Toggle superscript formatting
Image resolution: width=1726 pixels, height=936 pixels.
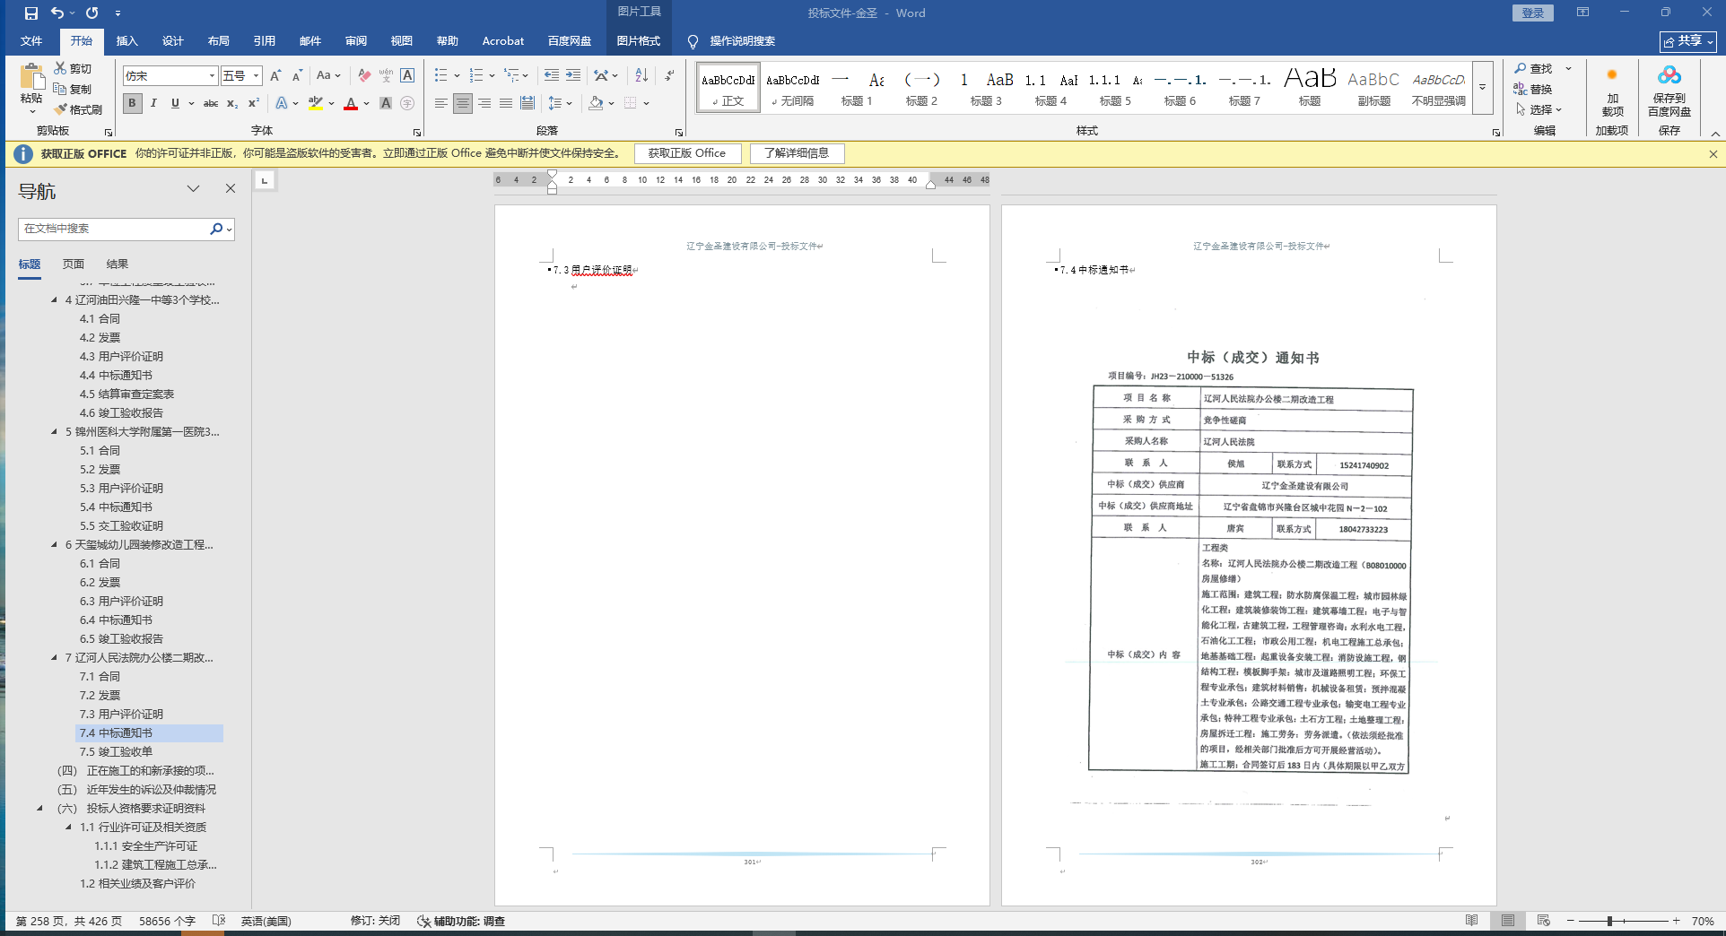point(254,103)
